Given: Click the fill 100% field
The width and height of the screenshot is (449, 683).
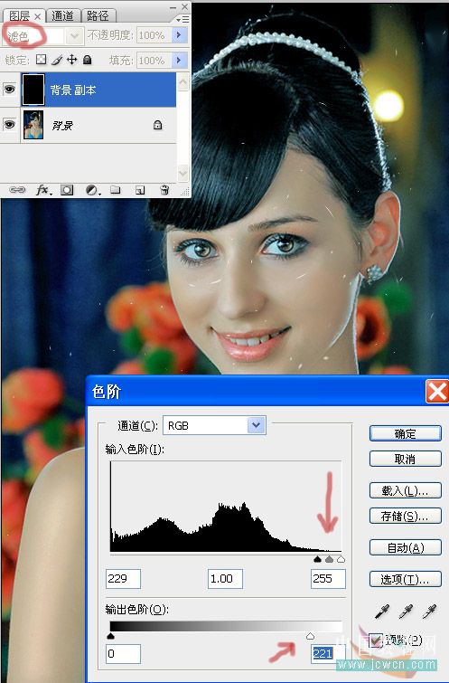Looking at the screenshot, I should tap(154, 60).
